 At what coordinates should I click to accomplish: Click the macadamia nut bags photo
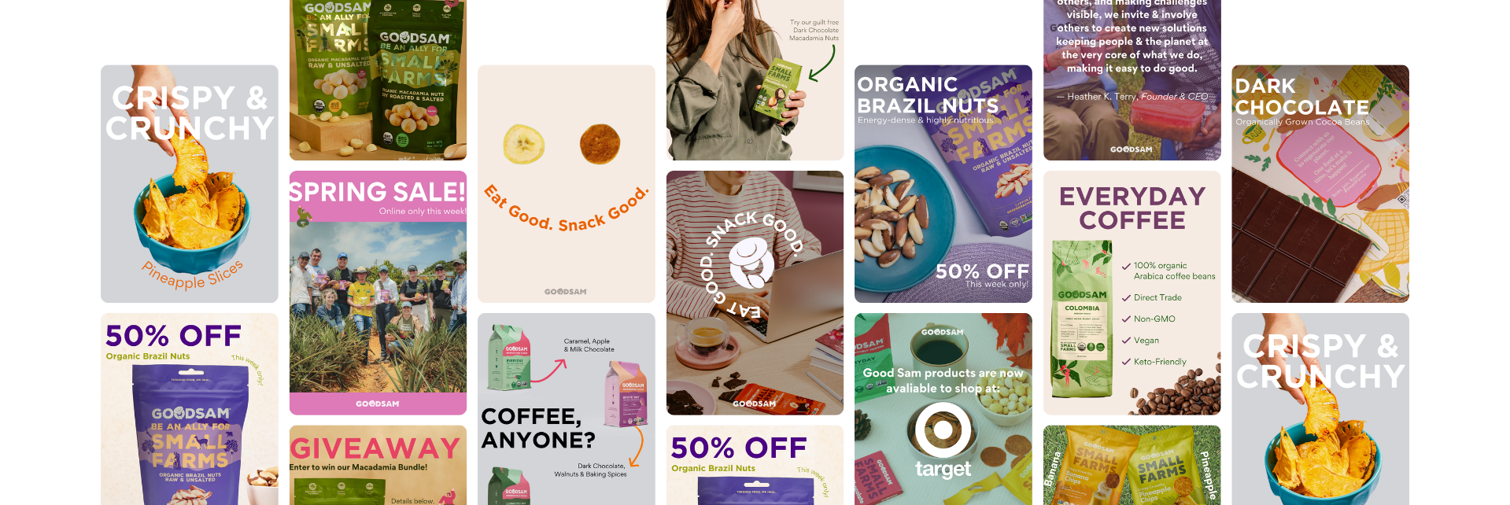coord(378,79)
